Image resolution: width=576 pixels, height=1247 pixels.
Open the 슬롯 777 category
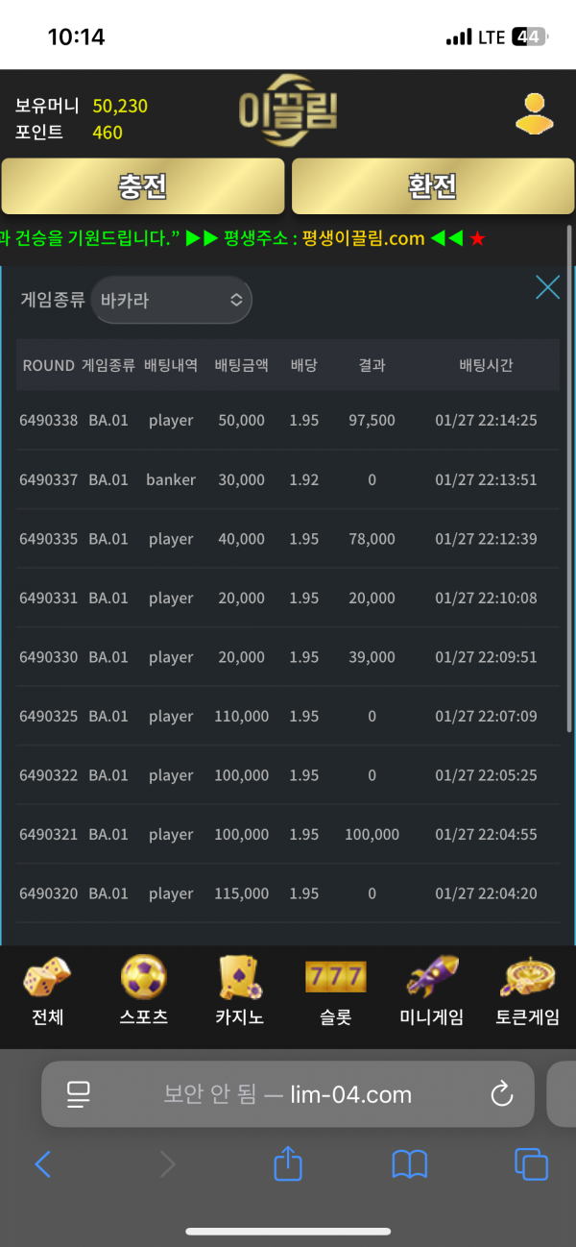click(x=335, y=990)
